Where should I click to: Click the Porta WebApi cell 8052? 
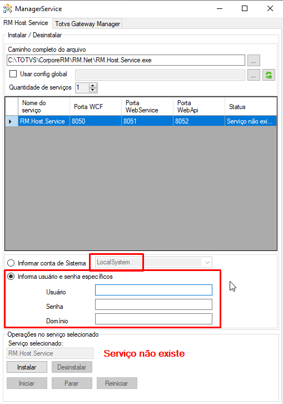[x=199, y=121]
